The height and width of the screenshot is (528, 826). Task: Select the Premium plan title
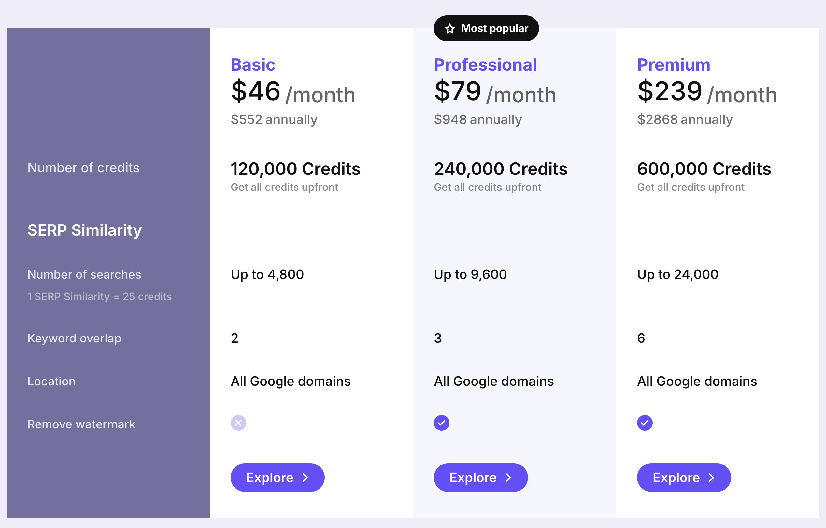click(x=673, y=65)
